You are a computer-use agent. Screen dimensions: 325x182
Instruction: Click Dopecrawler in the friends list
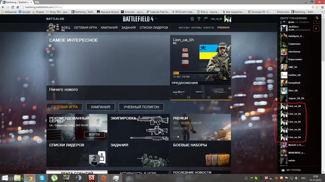pos(295,60)
